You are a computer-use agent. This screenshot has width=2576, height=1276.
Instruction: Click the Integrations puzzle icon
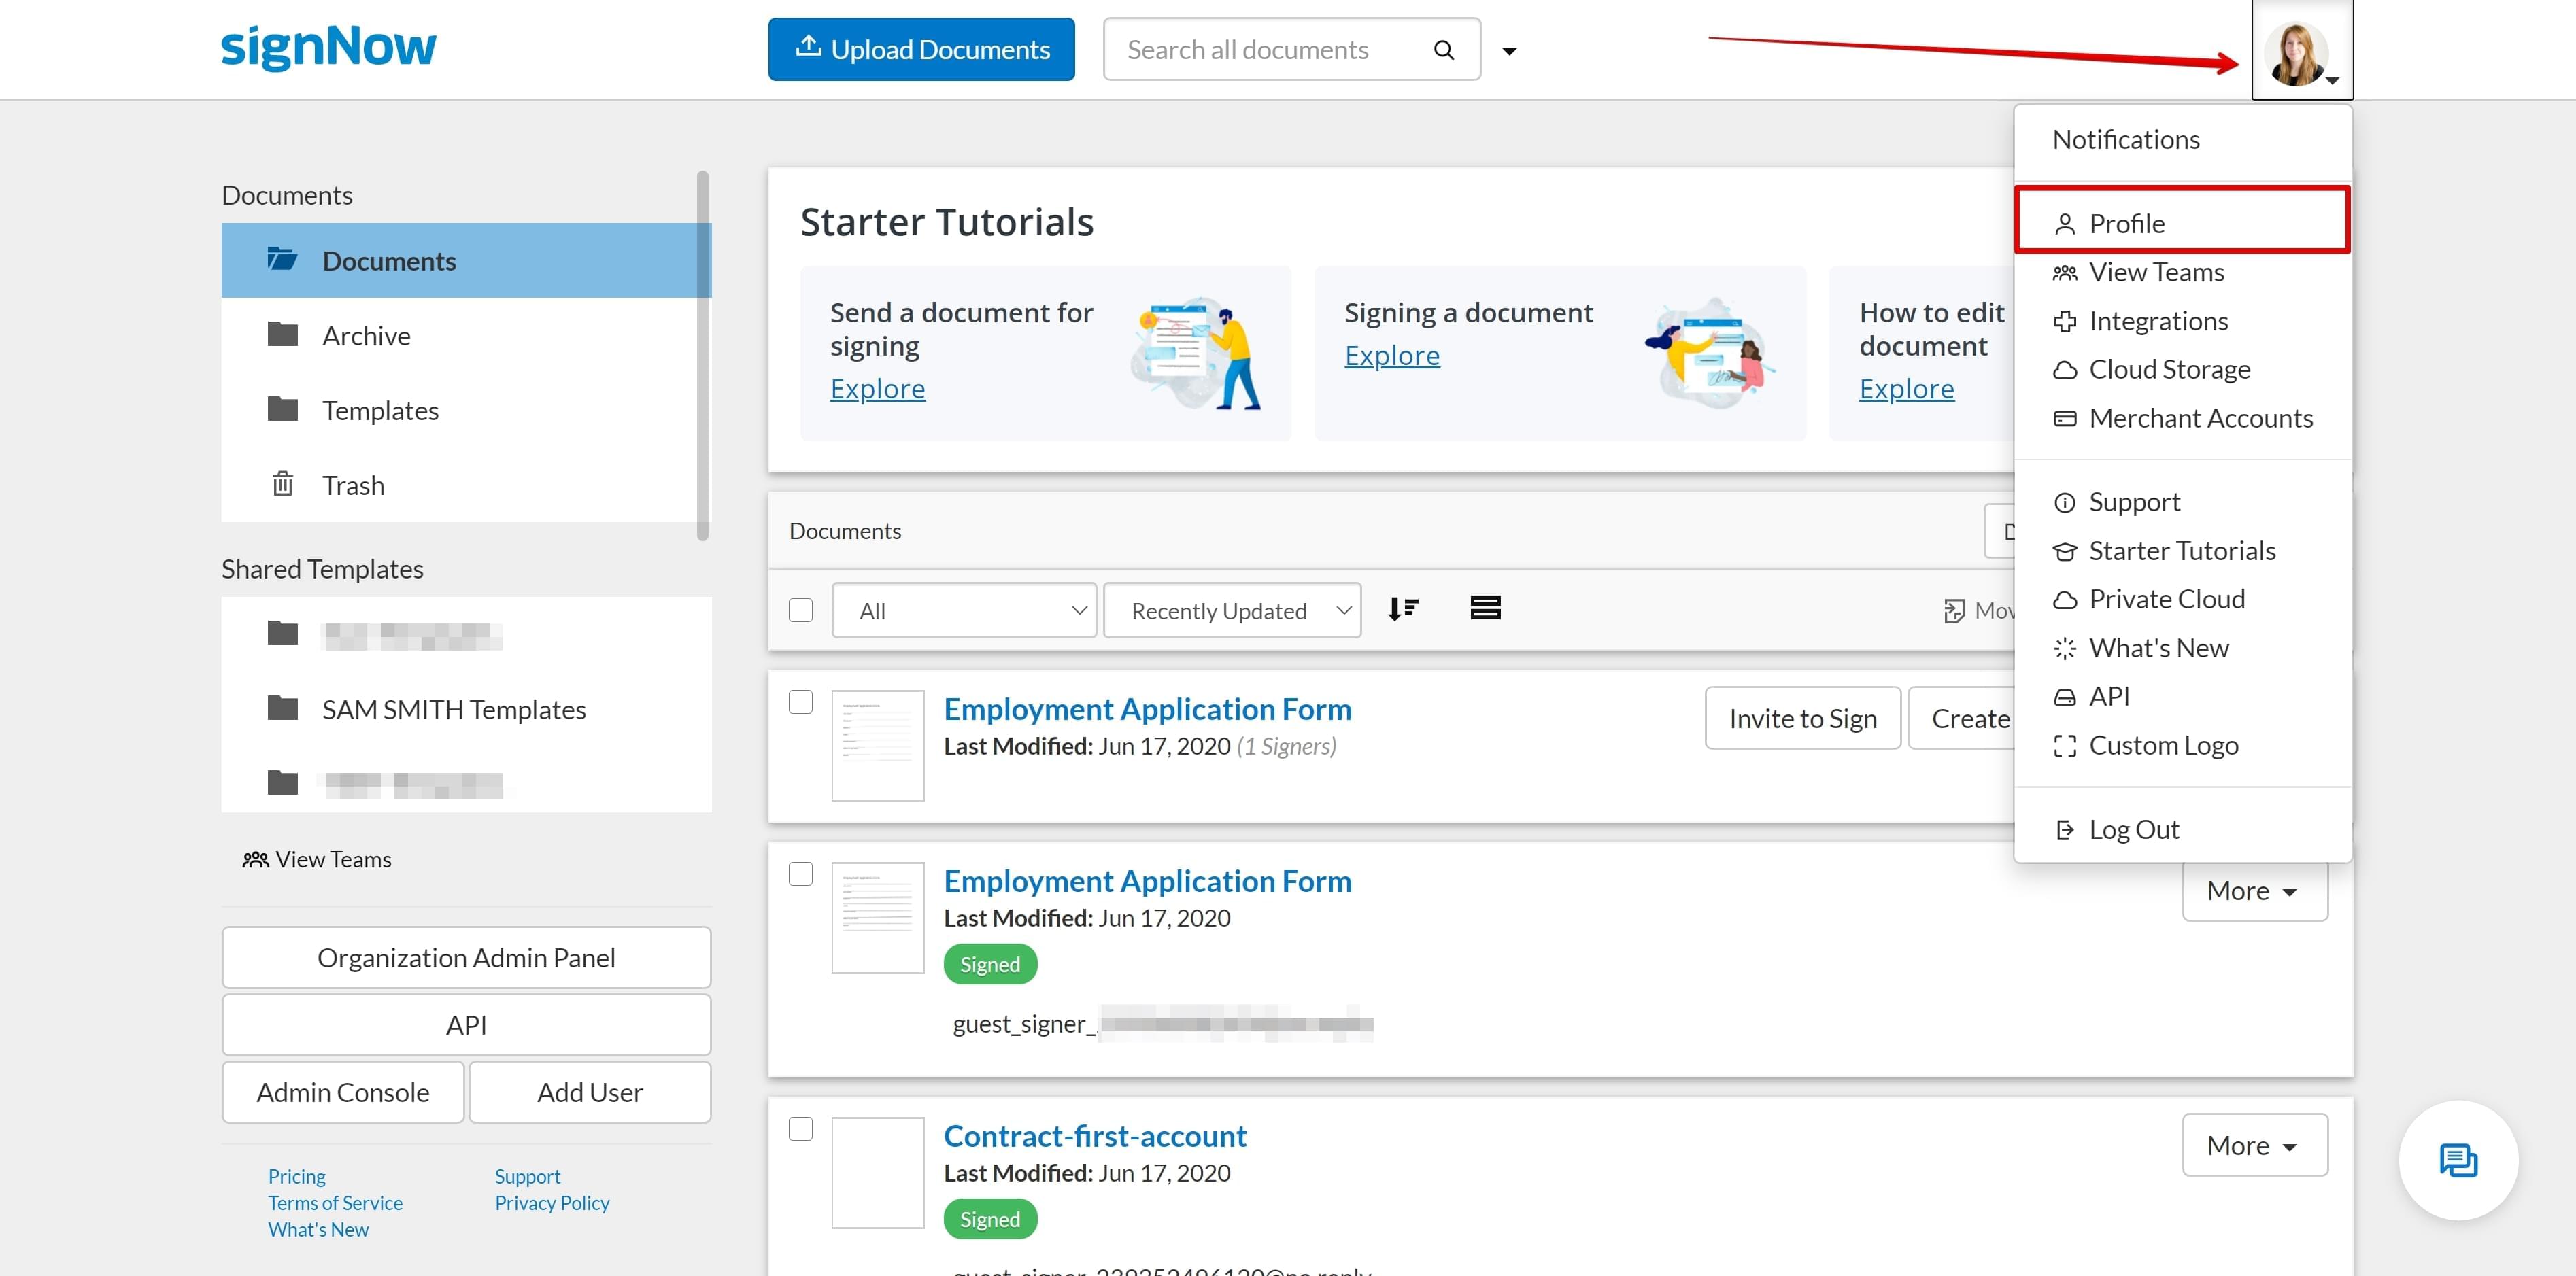click(2064, 321)
